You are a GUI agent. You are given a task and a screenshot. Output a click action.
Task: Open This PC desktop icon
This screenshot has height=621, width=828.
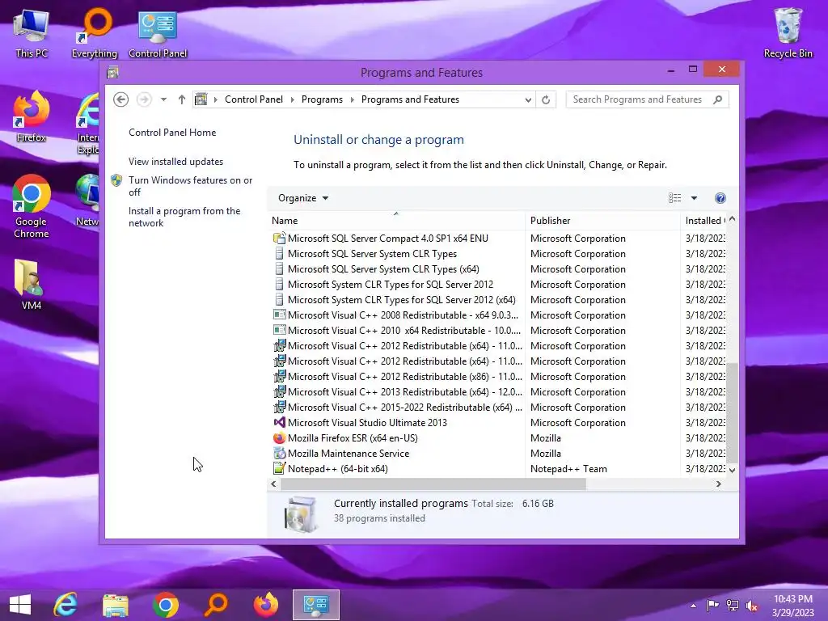tap(32, 34)
